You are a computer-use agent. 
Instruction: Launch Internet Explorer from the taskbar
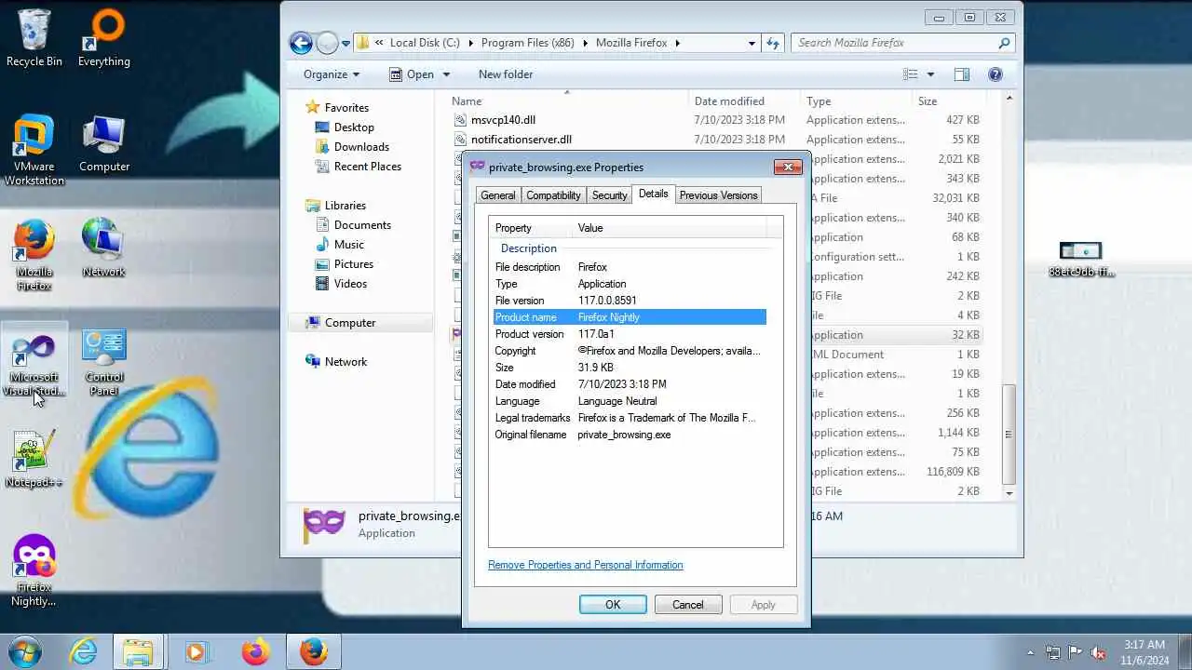(x=84, y=651)
